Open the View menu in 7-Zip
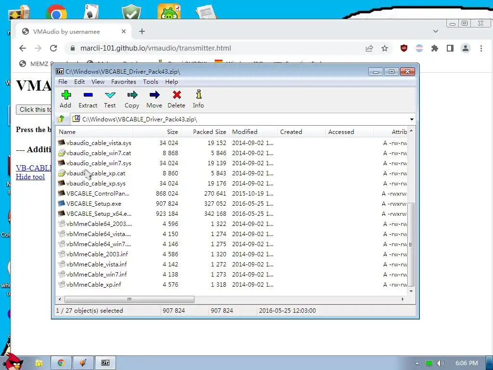The height and width of the screenshot is (370, 493). pyautogui.click(x=98, y=82)
